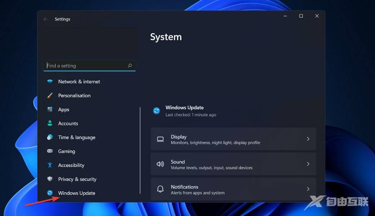Click the Apps sidebar icon

[x=50, y=109]
